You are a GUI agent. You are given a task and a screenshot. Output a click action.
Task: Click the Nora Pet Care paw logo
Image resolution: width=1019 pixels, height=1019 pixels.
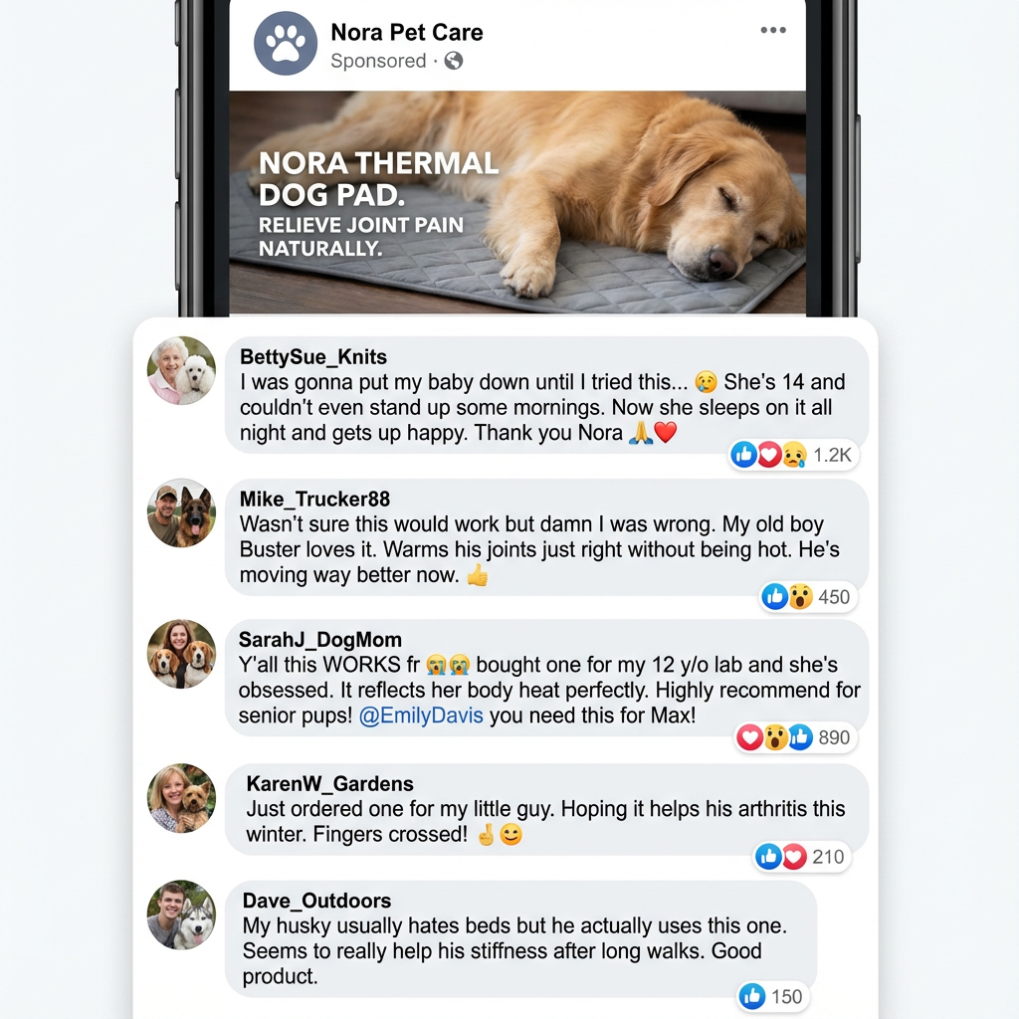[286, 44]
